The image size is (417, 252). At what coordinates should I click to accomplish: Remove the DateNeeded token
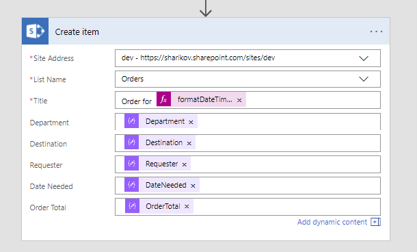[x=193, y=186]
